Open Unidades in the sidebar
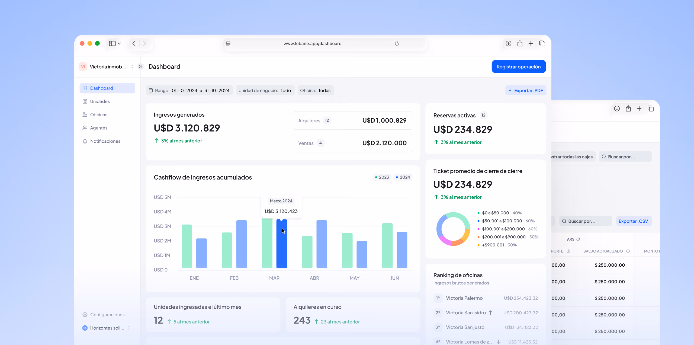694x345 pixels. tap(107, 101)
